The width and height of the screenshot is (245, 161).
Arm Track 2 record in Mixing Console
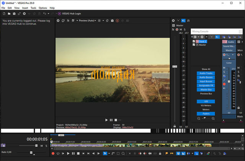click(x=224, y=84)
